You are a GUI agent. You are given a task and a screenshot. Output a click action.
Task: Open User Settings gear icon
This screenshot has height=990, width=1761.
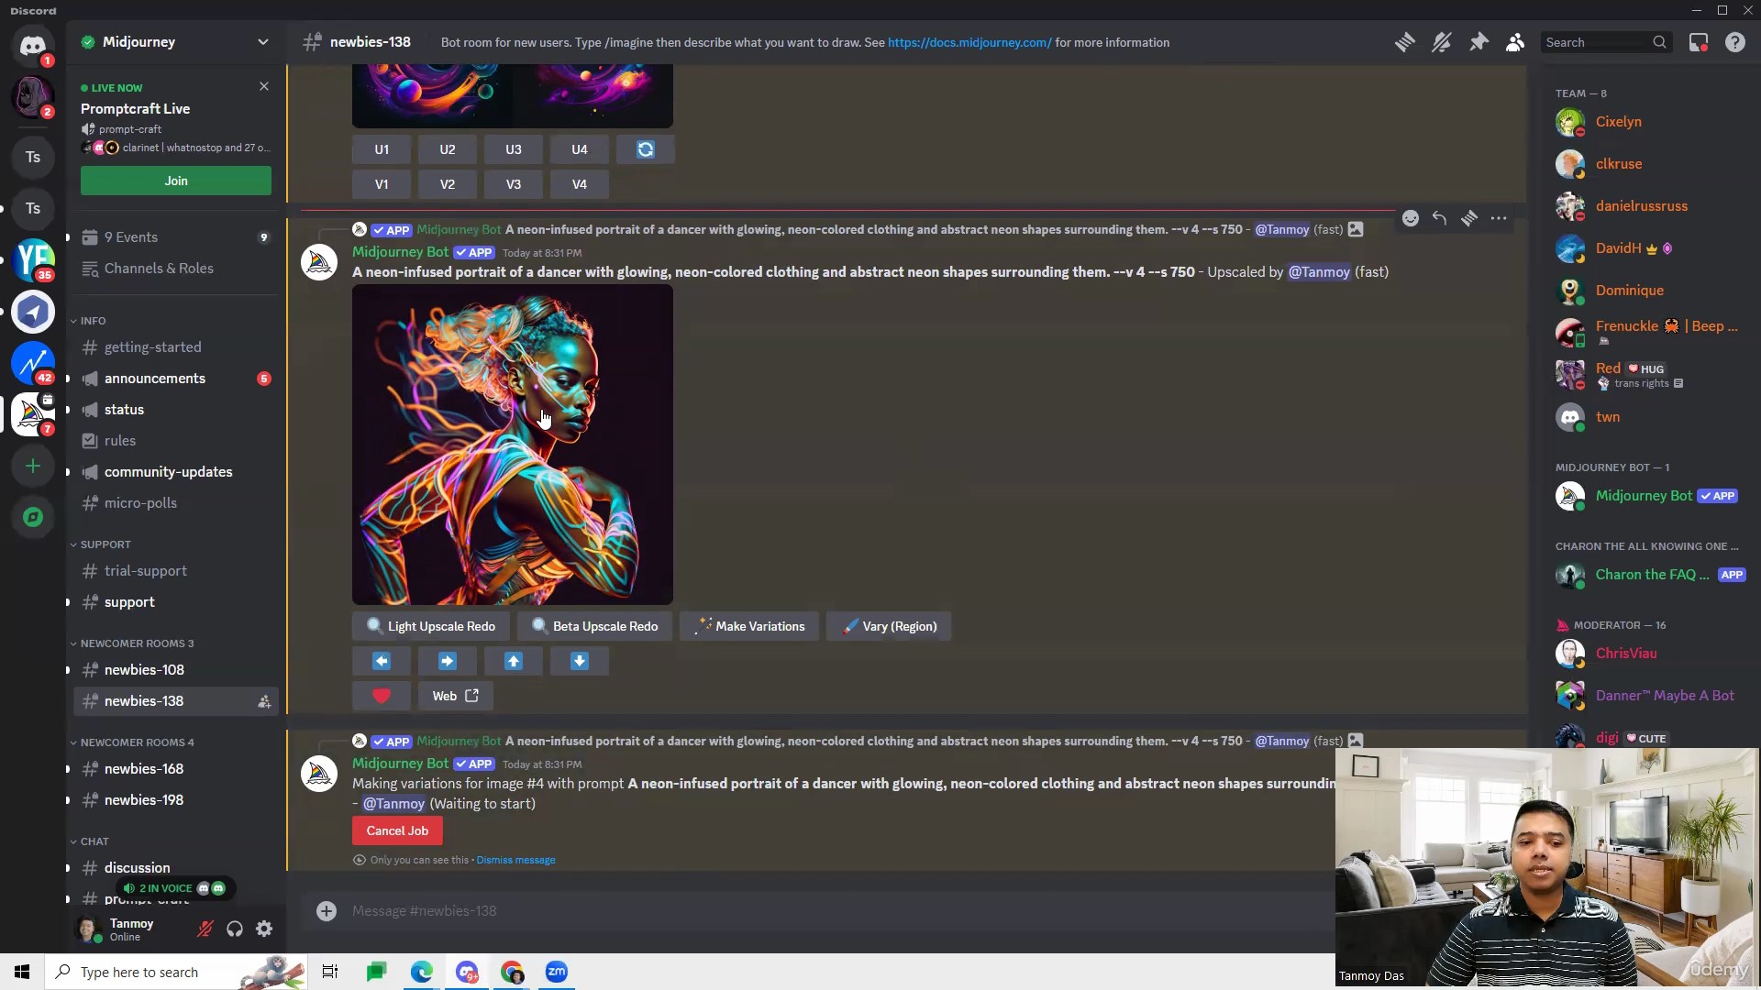point(264,929)
